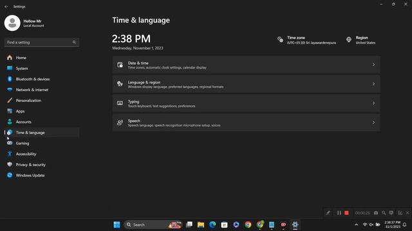Open the taskbar clock and date

pyautogui.click(x=392, y=225)
